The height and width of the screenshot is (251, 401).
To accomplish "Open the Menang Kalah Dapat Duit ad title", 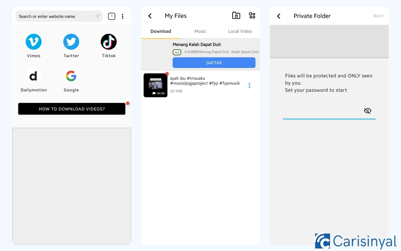I will click(197, 44).
